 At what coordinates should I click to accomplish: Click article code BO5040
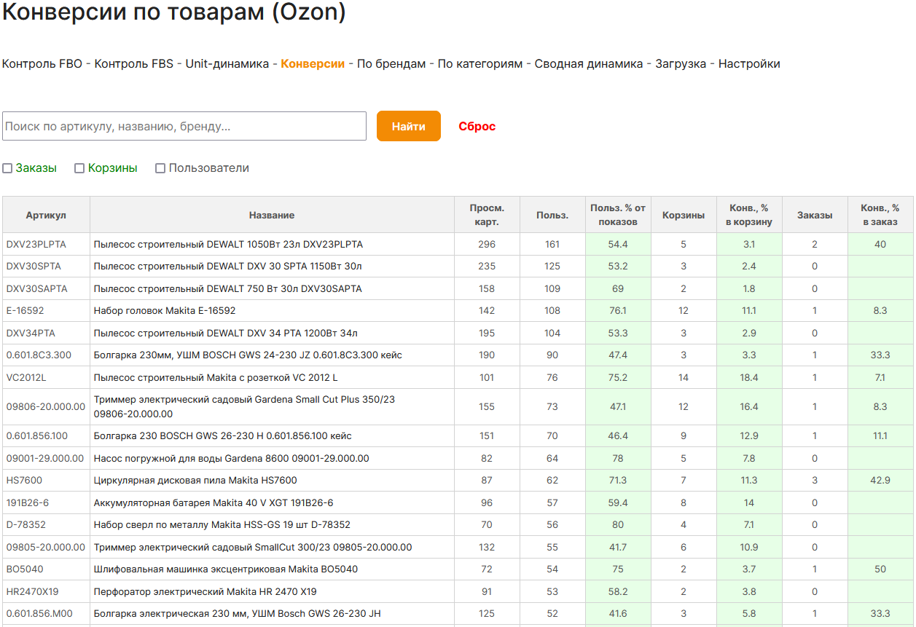point(25,569)
